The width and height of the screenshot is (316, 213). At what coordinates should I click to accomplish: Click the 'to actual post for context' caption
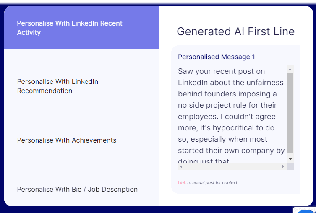click(x=212, y=182)
